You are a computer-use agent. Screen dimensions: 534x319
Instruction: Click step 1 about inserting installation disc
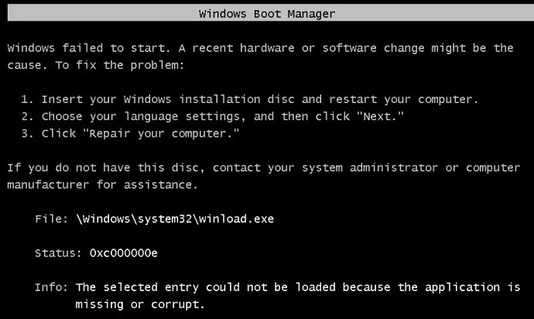coord(260,99)
